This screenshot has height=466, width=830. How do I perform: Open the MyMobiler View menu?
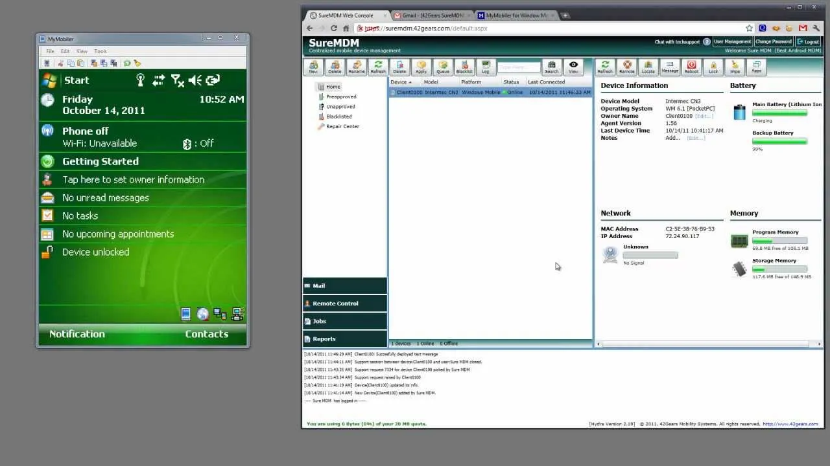tap(82, 51)
